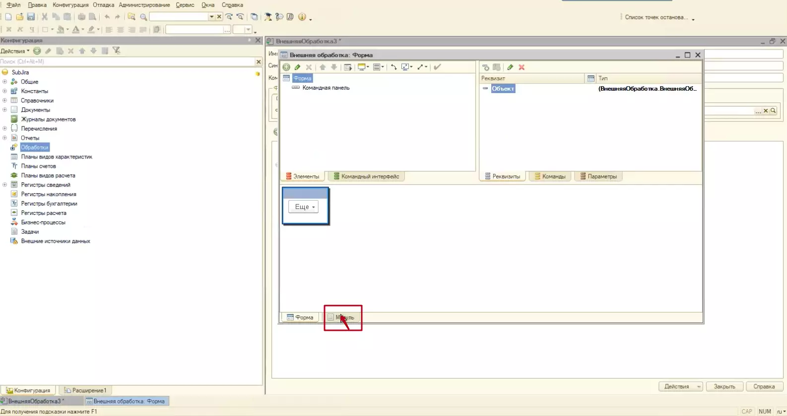Image resolution: width=787 pixels, height=416 pixels.
Task: Expand the Перечисления tree node
Action: [x=4, y=129]
